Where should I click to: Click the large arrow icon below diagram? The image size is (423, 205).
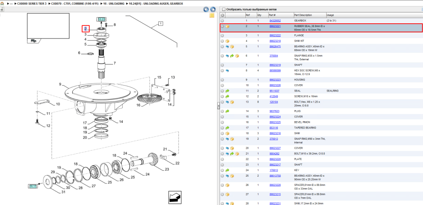coord(175,198)
